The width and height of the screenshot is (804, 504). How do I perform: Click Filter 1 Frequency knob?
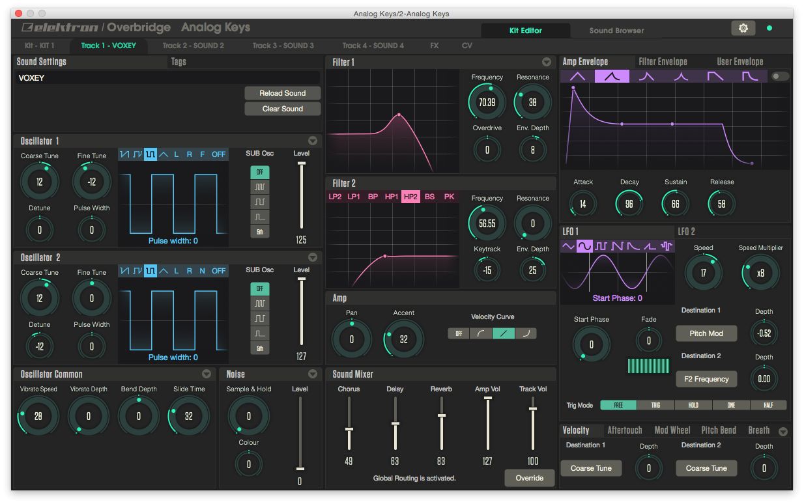pos(487,102)
